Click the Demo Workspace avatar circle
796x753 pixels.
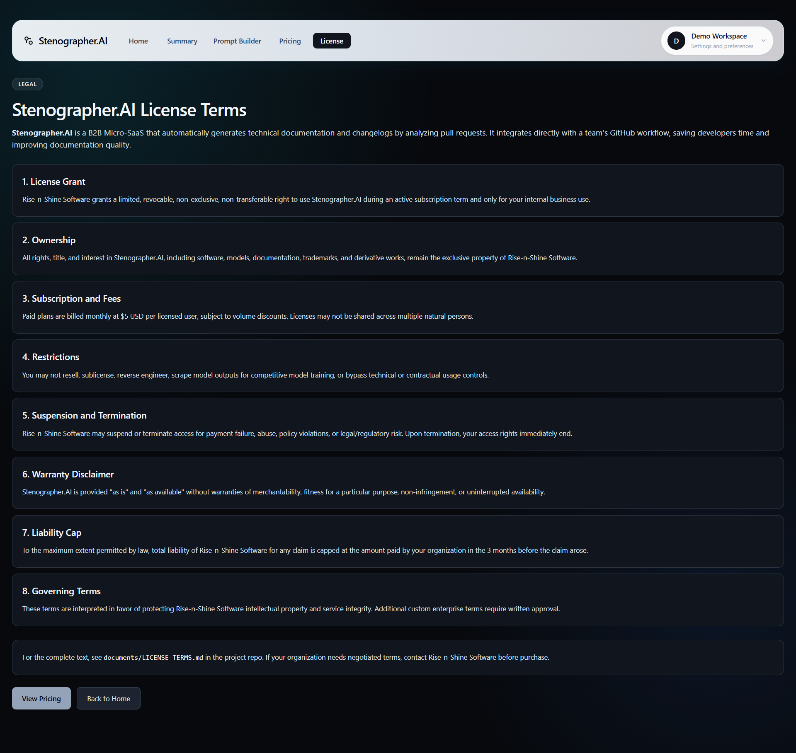(x=676, y=41)
